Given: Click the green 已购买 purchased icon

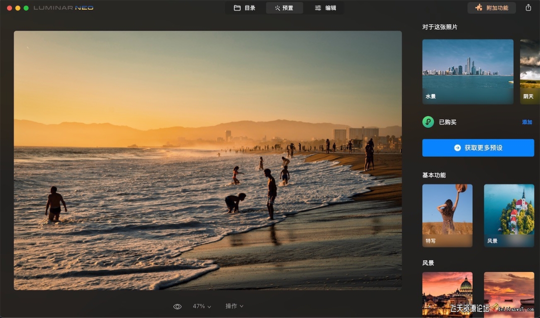Looking at the screenshot, I should coord(428,122).
